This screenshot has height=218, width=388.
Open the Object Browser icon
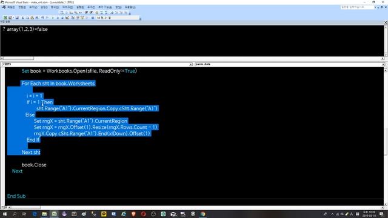tap(82, 18)
